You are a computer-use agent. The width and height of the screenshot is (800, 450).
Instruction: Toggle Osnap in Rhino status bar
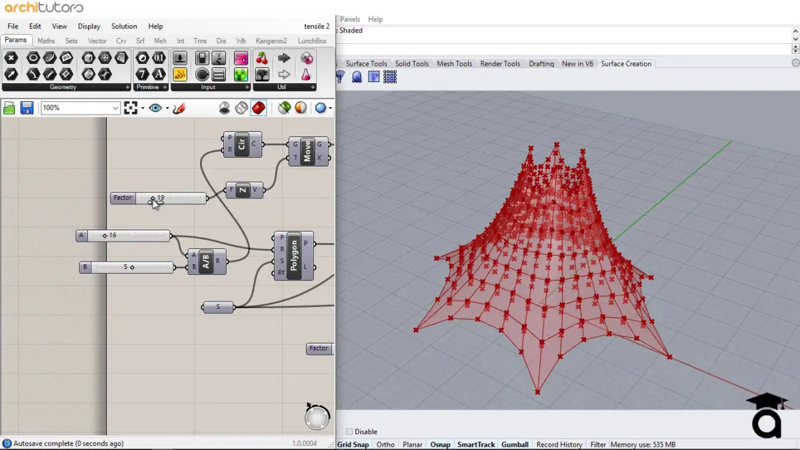pos(440,444)
